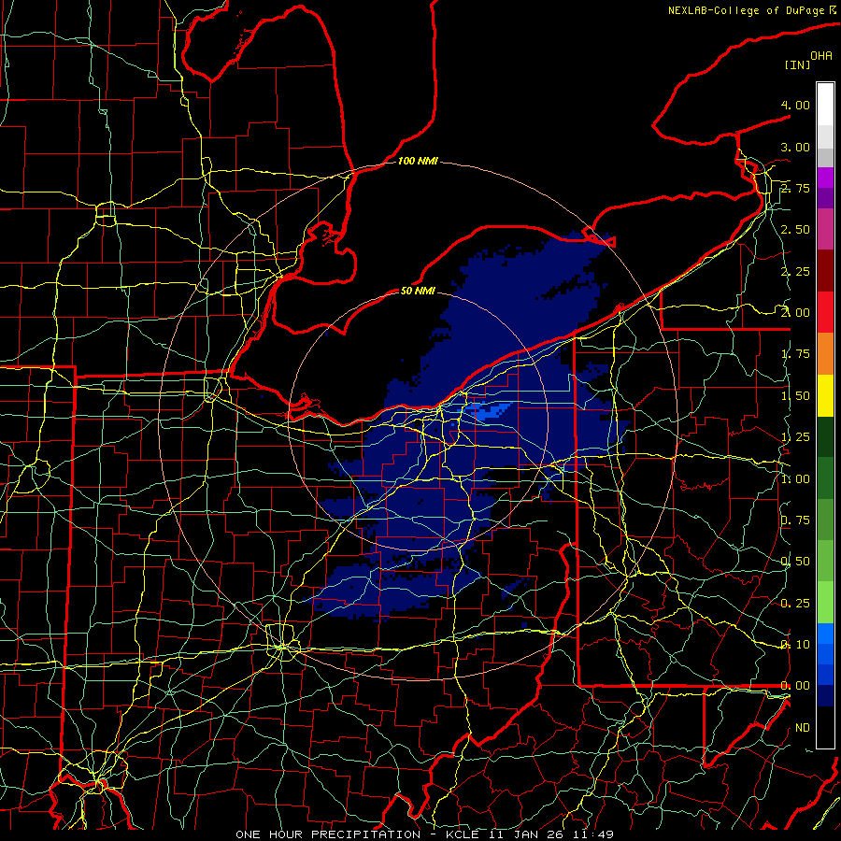
Task: Click the yellow legend color swatch
Action: (825, 394)
